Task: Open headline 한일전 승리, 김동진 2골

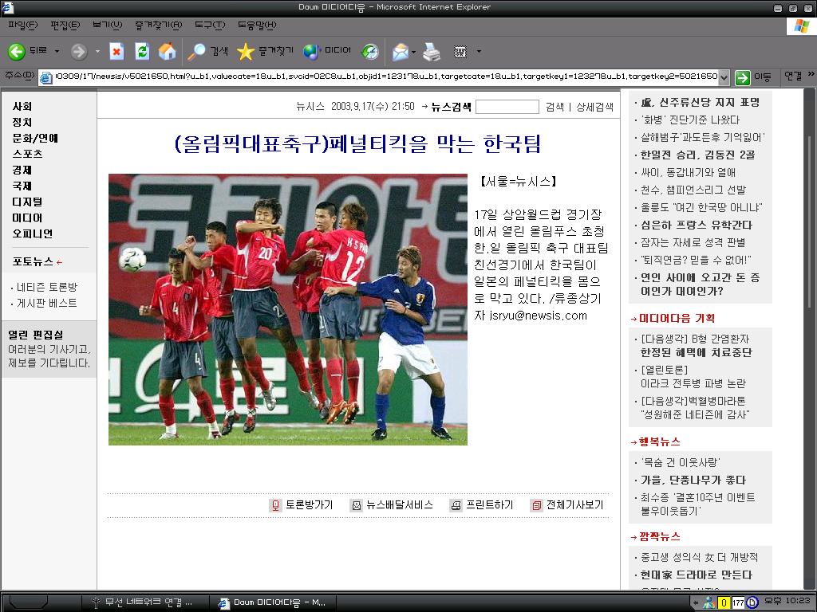Action: pos(697,155)
